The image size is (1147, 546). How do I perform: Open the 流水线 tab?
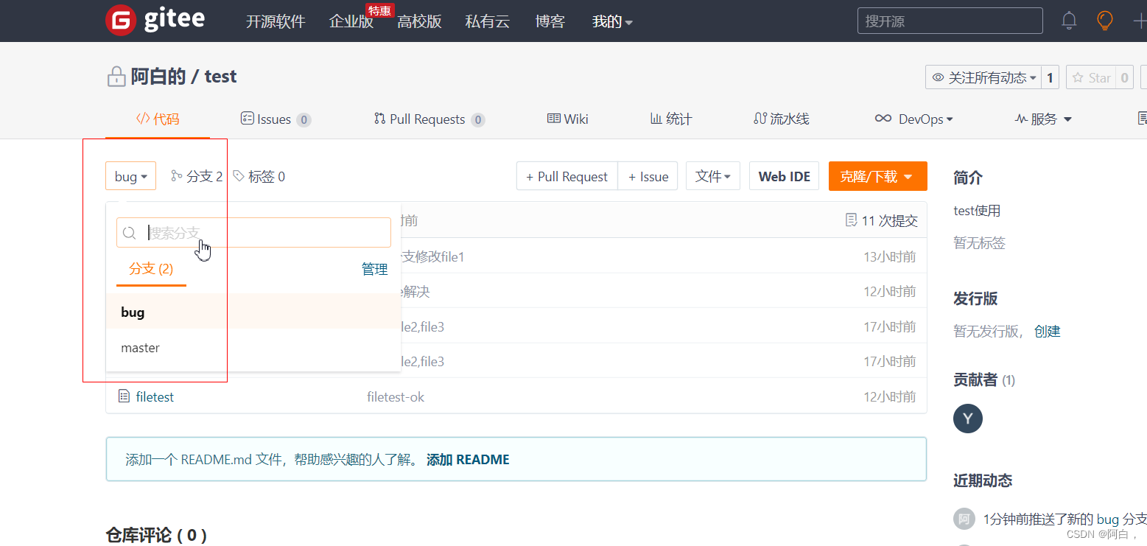[781, 119]
